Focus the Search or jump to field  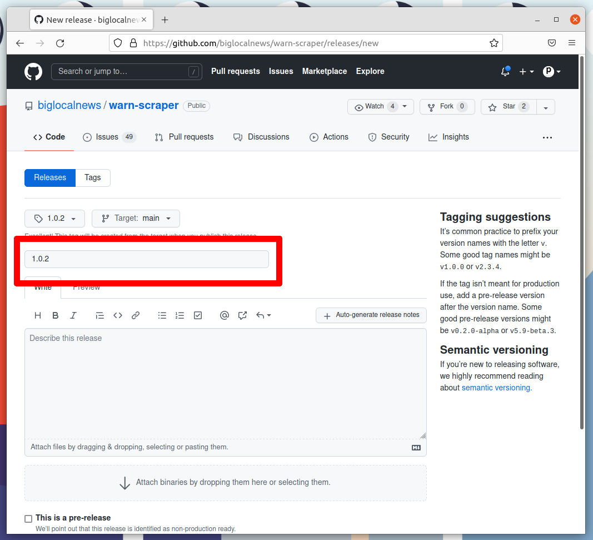click(127, 72)
